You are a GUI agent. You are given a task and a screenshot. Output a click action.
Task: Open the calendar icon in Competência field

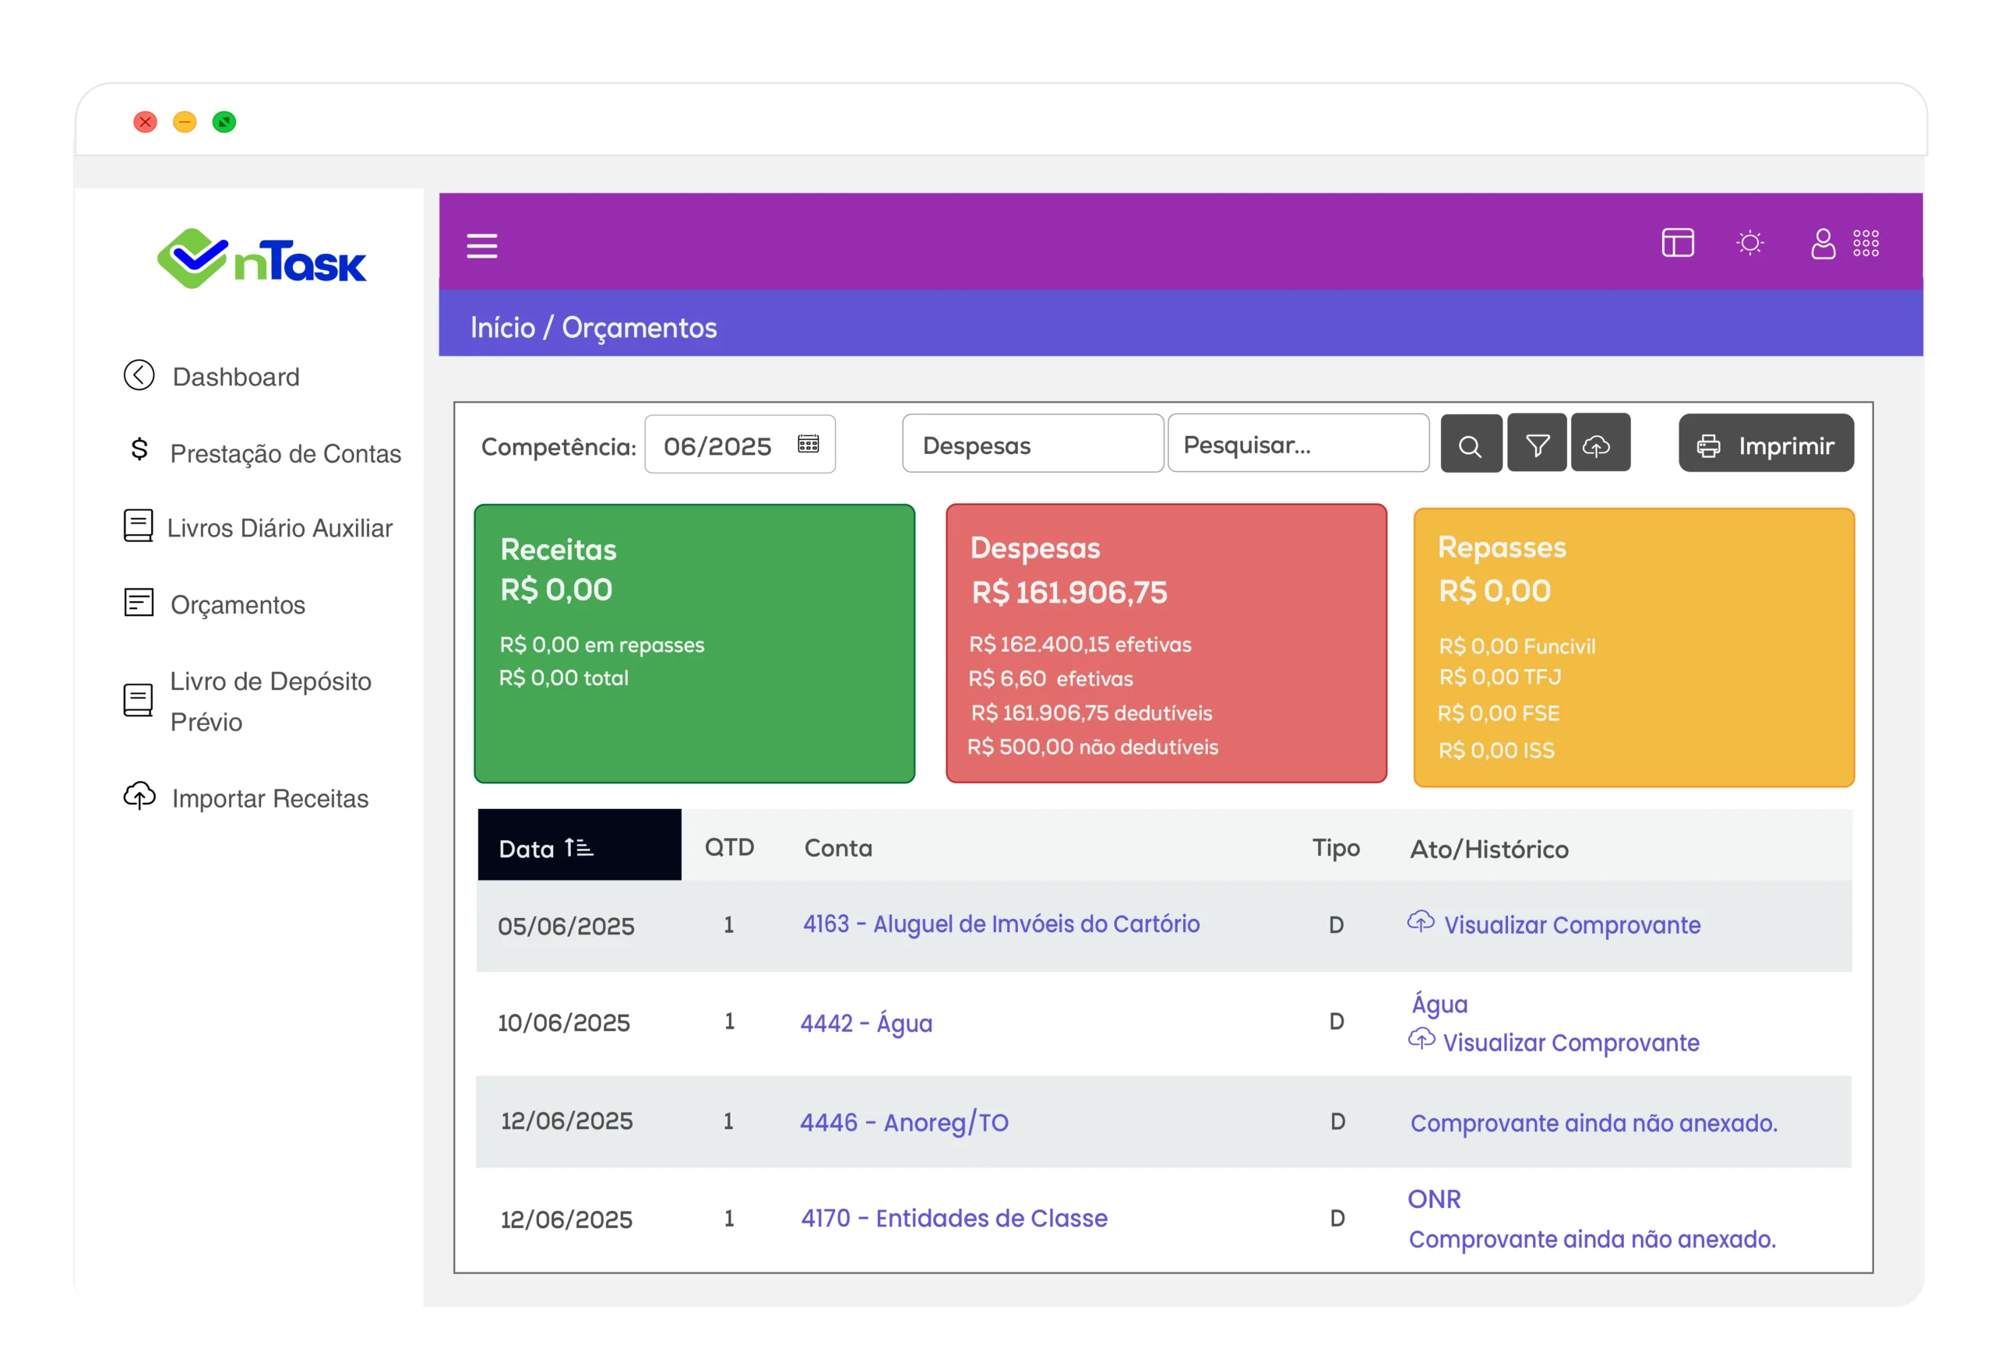pyautogui.click(x=808, y=445)
